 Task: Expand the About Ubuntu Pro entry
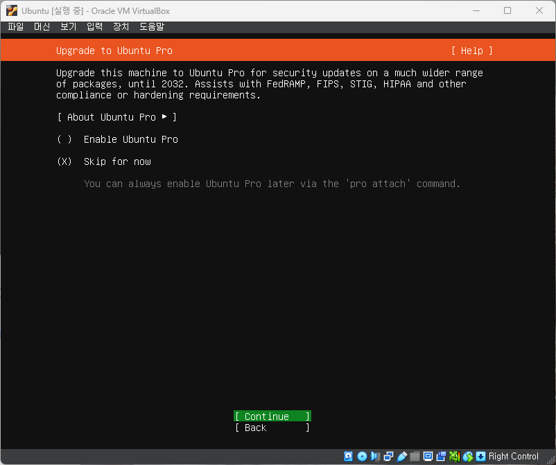(x=117, y=117)
